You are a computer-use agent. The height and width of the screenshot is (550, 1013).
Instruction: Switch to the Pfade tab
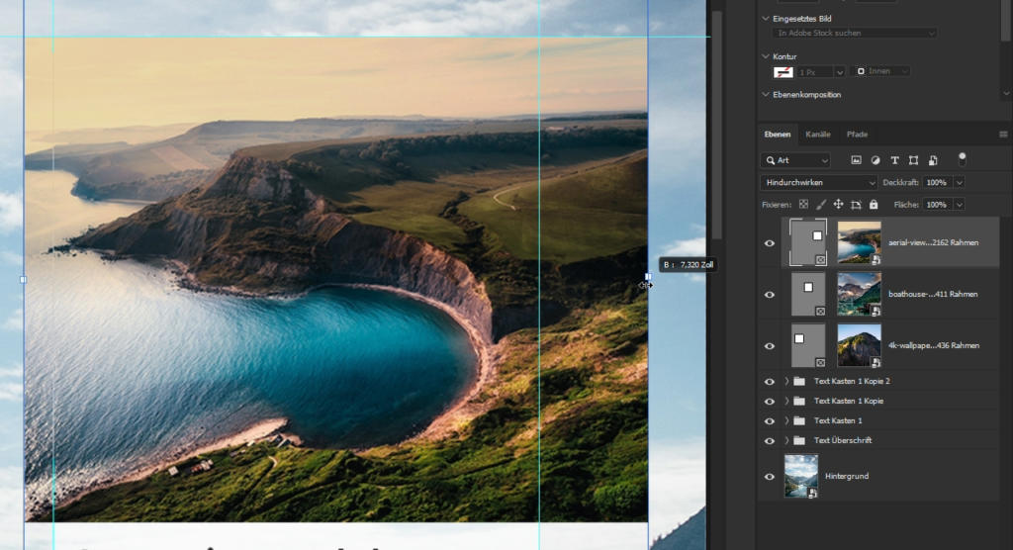(858, 135)
